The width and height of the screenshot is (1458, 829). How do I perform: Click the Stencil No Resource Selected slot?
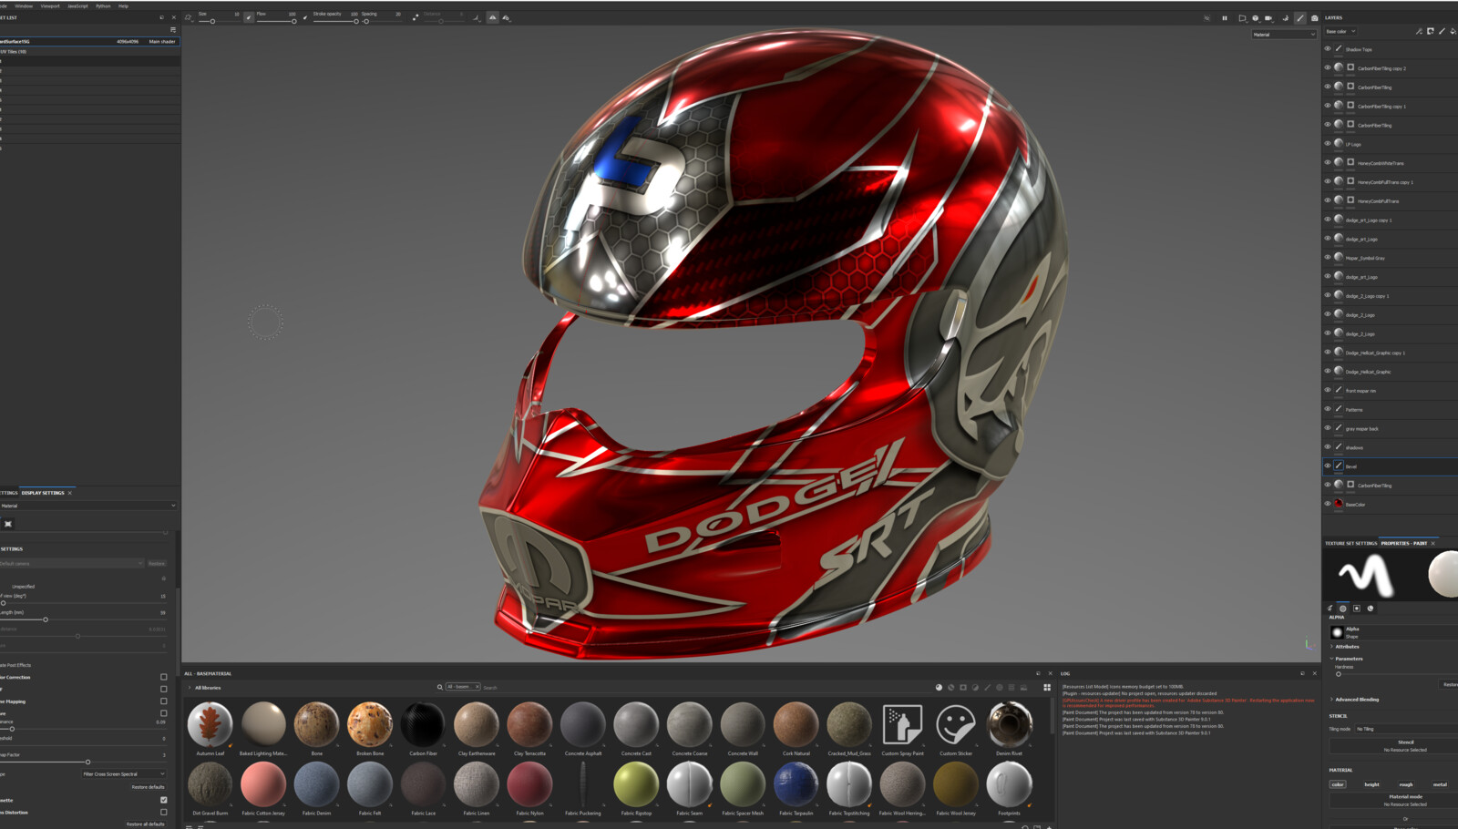coord(1394,746)
